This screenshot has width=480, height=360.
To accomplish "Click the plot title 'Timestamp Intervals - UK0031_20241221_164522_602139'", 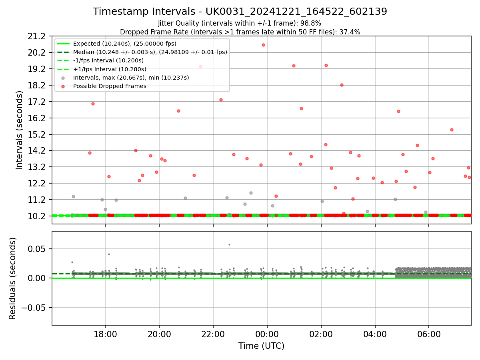I will pyautogui.click(x=240, y=12).
